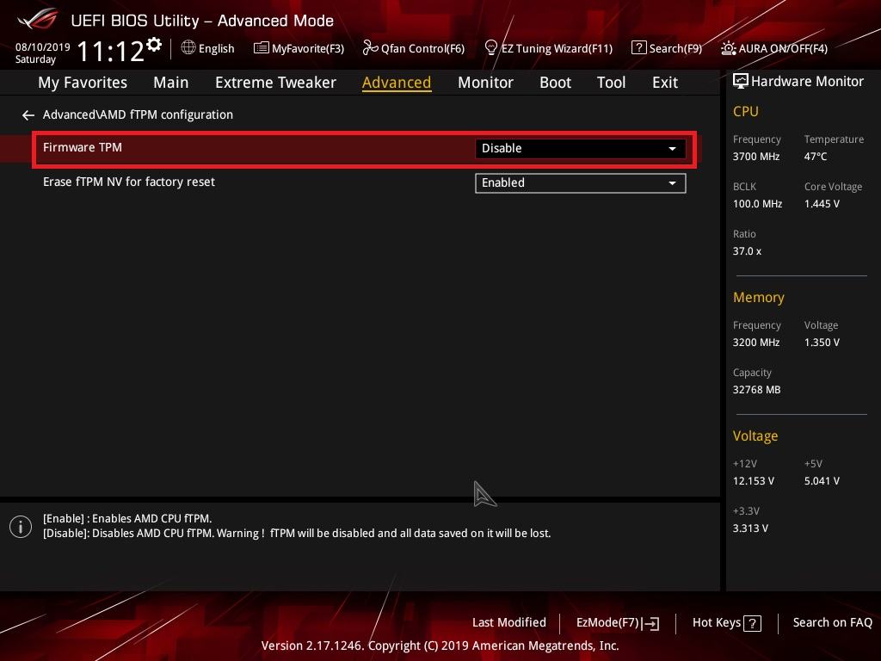Image resolution: width=881 pixels, height=661 pixels.
Task: Click the EzMode exit arrow icon
Action: click(x=651, y=623)
